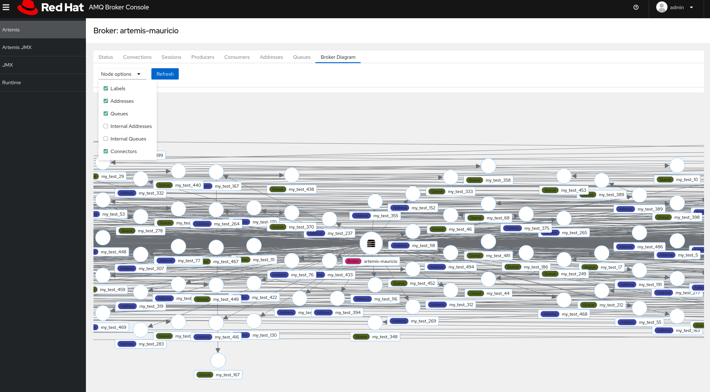This screenshot has width=710, height=392.
Task: Select the node circle above my_test_167 queue label at bottom
Action: click(218, 361)
